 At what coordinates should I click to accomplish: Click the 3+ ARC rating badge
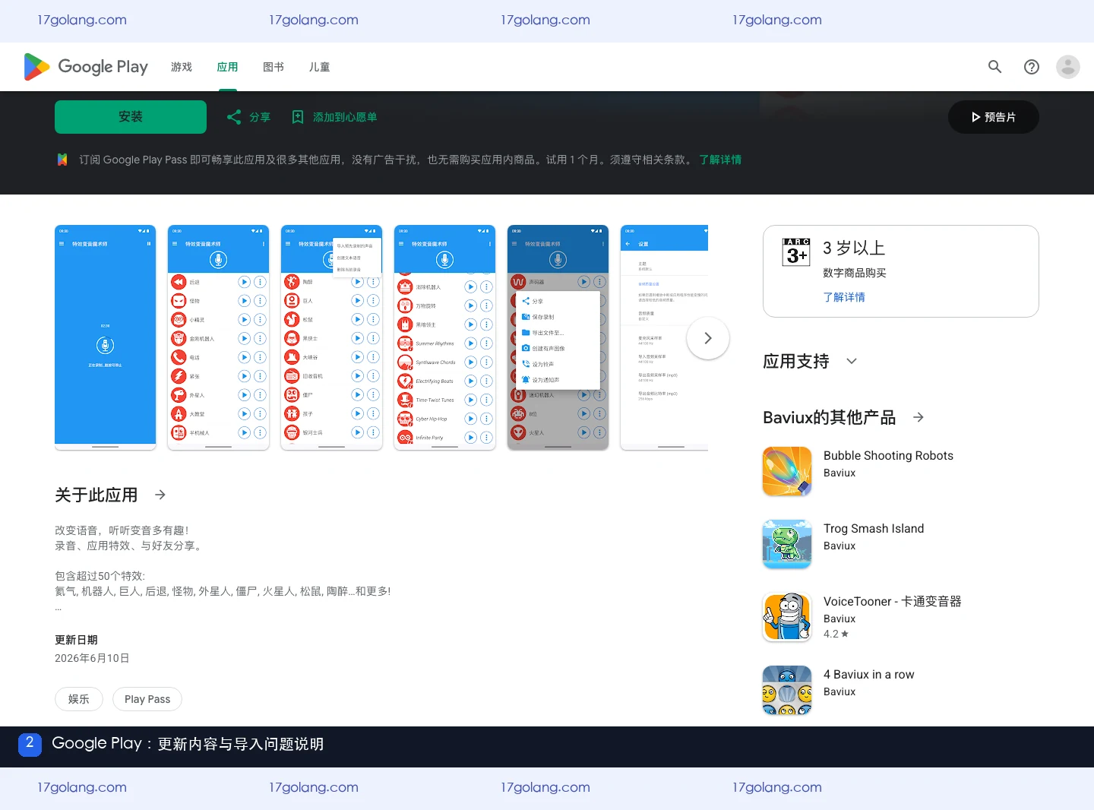click(x=796, y=252)
